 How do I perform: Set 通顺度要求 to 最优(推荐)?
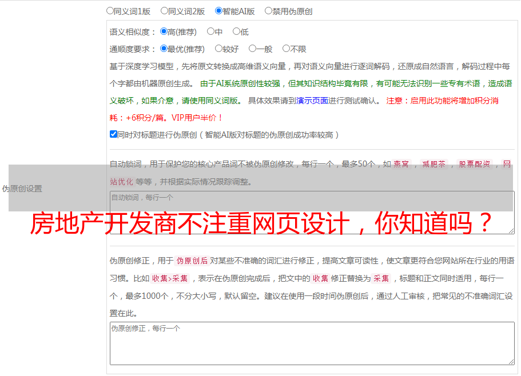[164, 49]
